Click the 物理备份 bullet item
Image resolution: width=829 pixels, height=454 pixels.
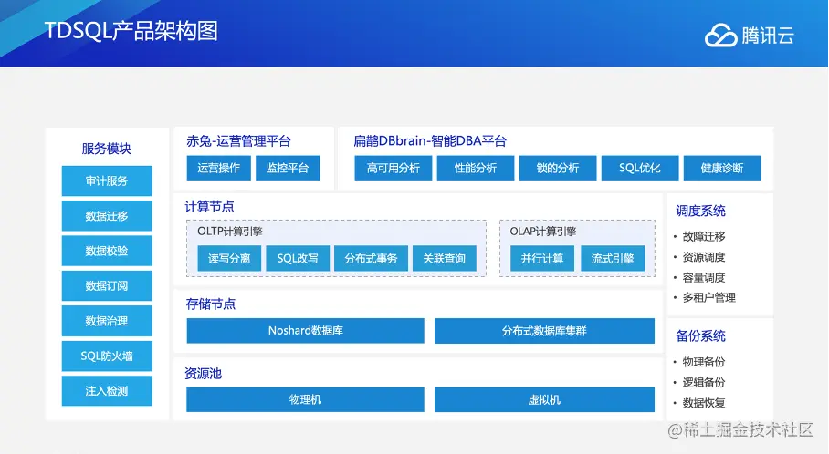[704, 362]
